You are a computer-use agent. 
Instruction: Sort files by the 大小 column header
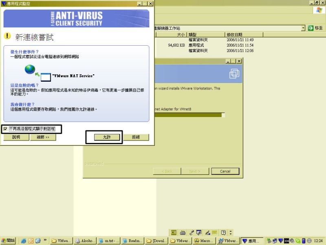coord(172,35)
